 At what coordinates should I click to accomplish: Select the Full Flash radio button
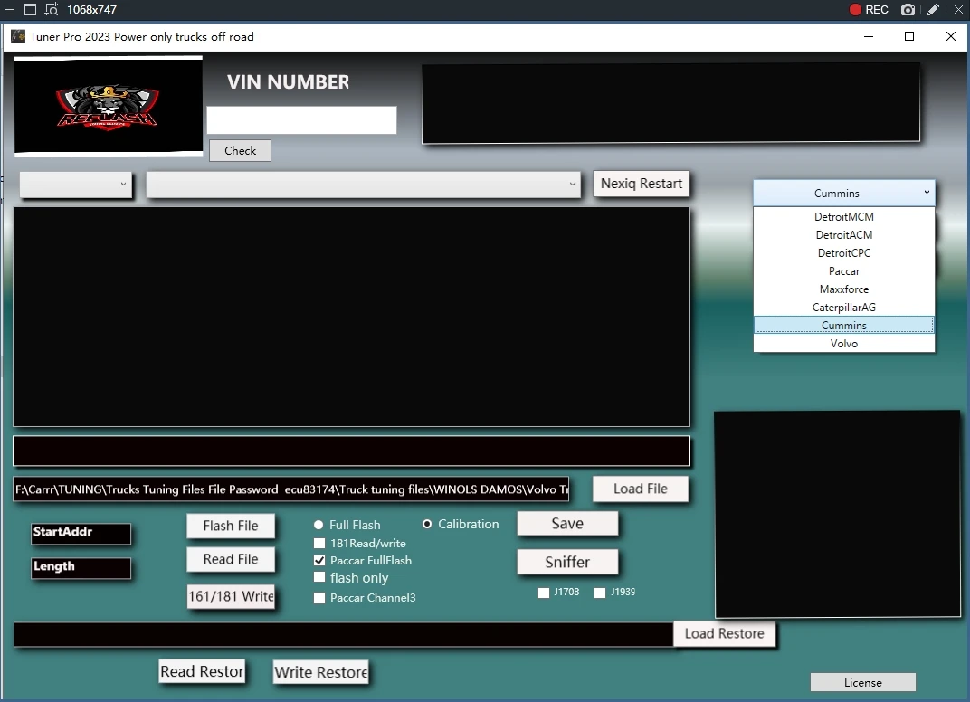tap(319, 525)
